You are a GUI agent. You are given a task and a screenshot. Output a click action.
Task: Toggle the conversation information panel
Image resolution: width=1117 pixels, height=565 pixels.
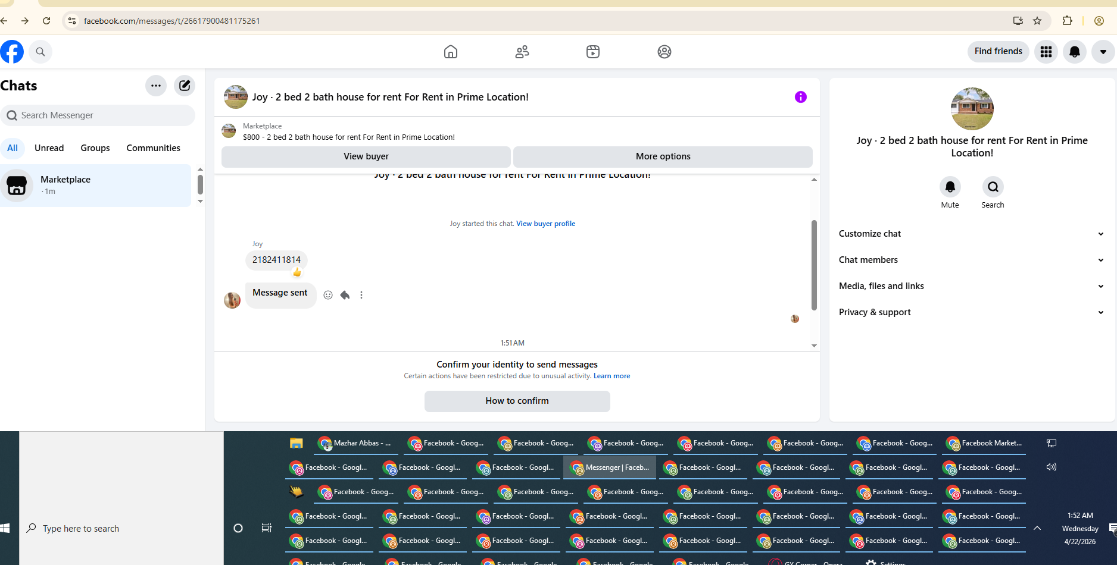(801, 97)
